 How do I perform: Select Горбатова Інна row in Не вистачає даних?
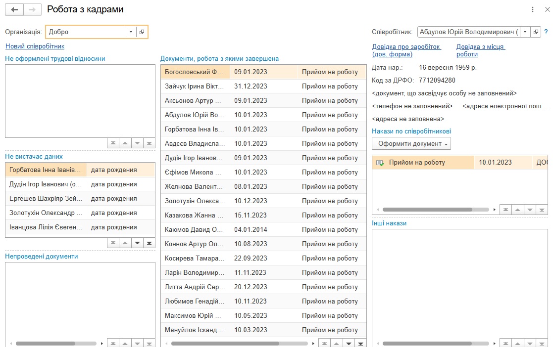[x=45, y=170]
